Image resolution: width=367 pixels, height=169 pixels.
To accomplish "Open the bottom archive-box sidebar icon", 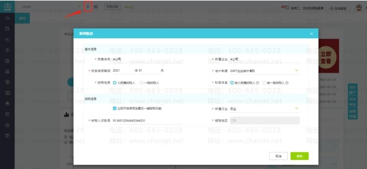I will (x=7, y=136).
